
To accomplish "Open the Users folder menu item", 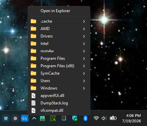I will (59, 81).
